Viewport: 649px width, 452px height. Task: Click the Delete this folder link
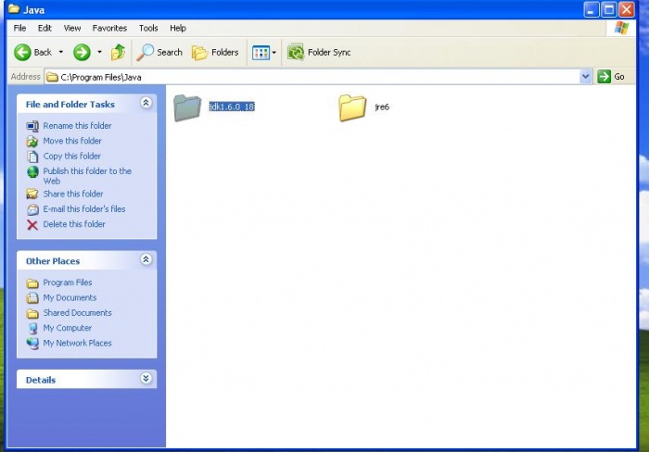click(x=74, y=224)
